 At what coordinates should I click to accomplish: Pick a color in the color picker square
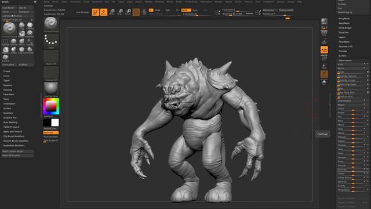coord(51,106)
